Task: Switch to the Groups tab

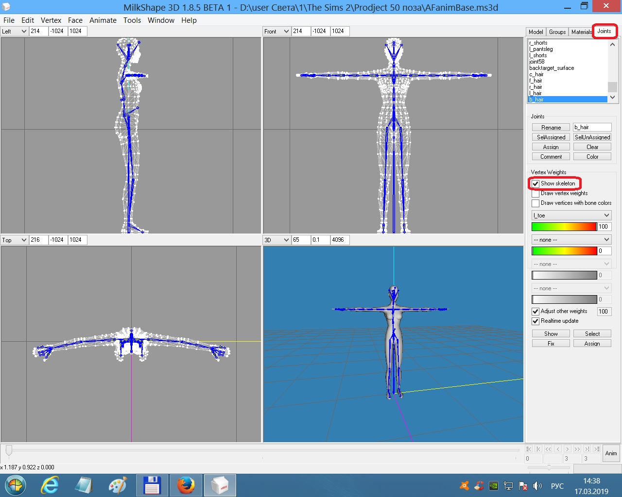Action: click(557, 32)
